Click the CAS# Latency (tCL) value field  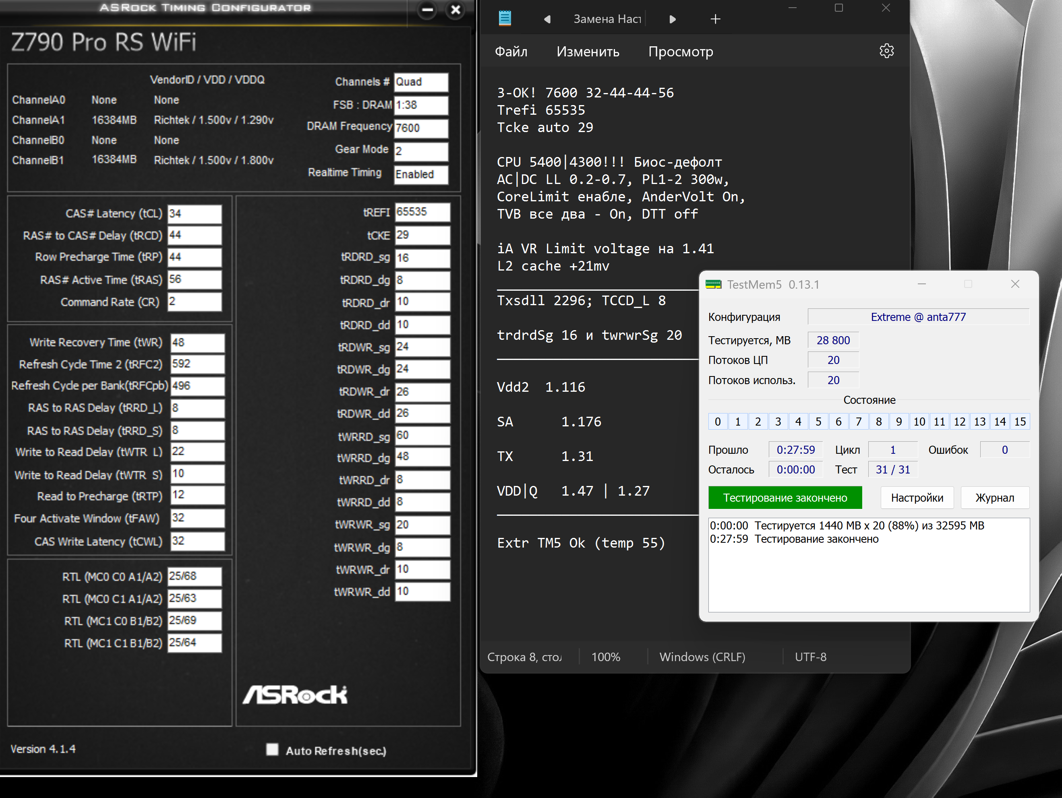tap(195, 213)
